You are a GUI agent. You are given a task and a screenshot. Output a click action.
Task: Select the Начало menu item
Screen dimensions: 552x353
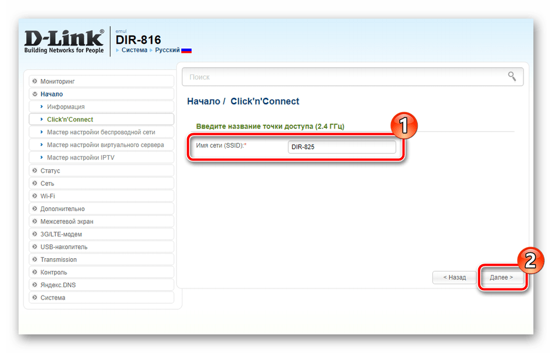pyautogui.click(x=101, y=94)
